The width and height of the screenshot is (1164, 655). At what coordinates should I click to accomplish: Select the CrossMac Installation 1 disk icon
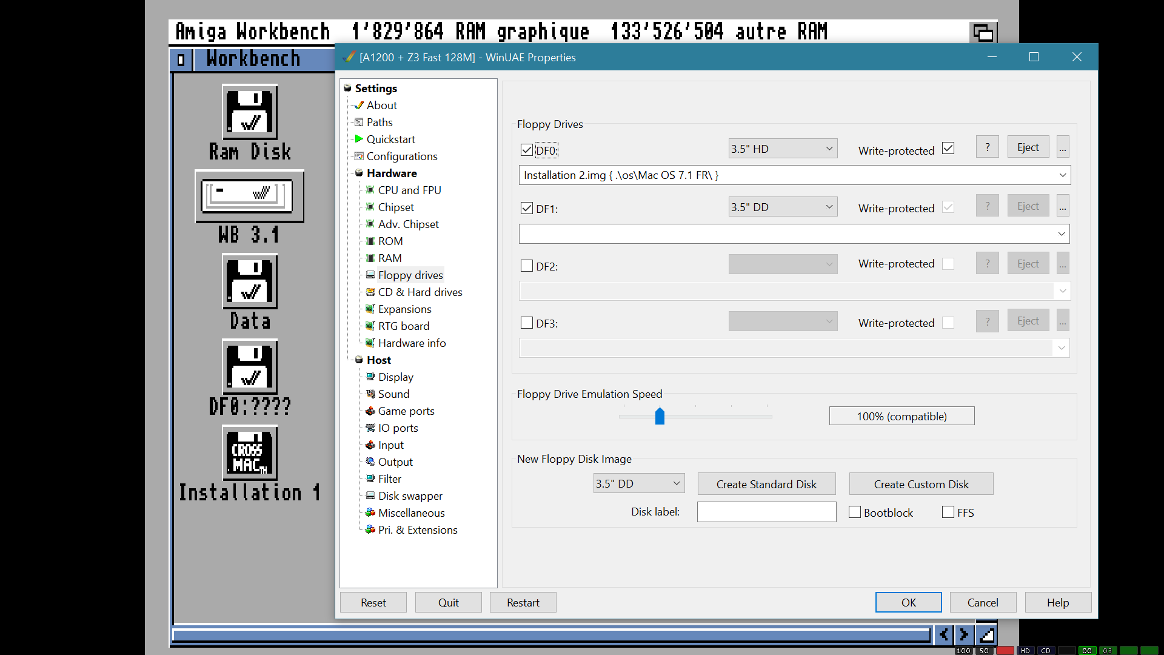click(x=250, y=453)
